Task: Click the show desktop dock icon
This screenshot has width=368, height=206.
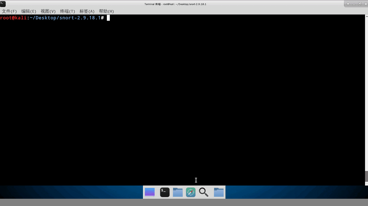Action: (x=150, y=192)
